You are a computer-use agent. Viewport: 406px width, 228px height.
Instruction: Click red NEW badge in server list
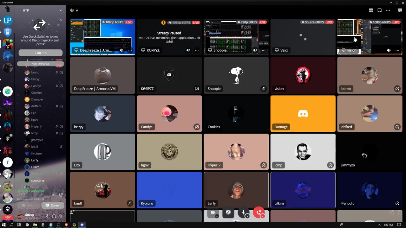point(8,217)
